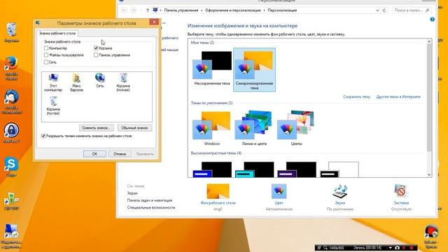This screenshot has width=448, height=252.
Task: Open 'Заставка' screen saver settings
Action: [401, 197]
